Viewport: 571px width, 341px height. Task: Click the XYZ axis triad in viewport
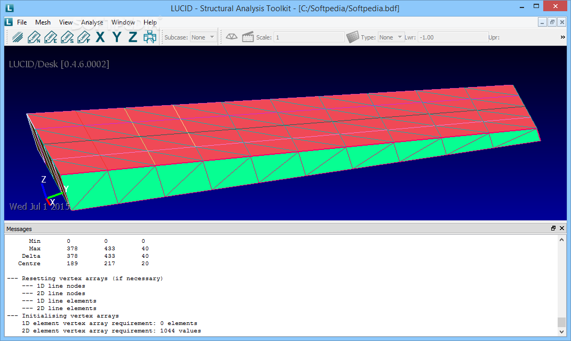53,191
